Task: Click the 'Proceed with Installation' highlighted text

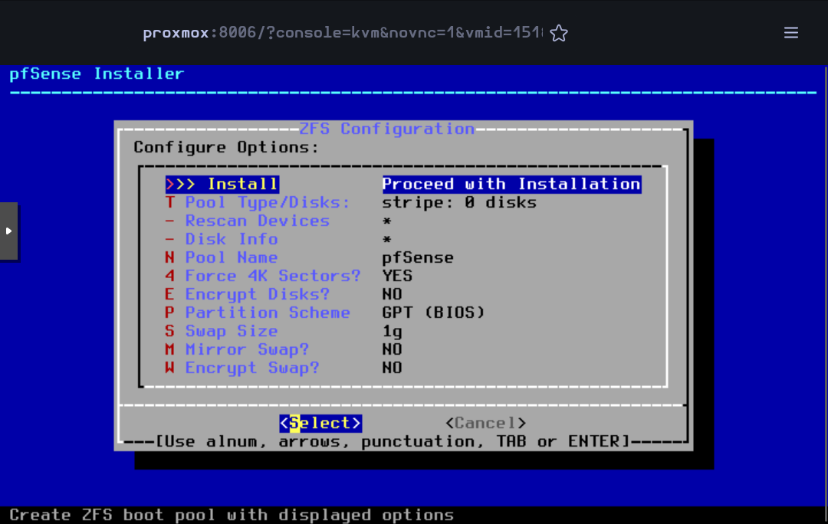Action: [511, 184]
